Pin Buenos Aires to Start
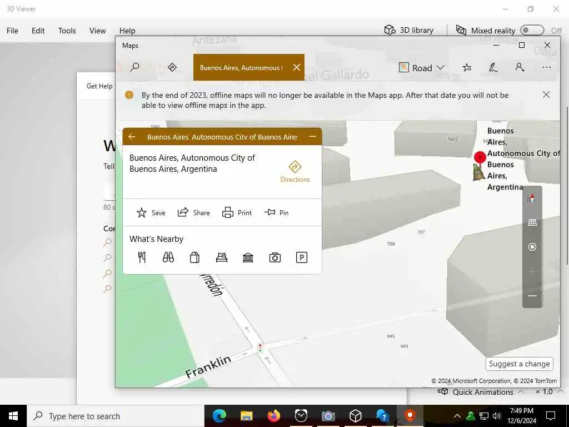This screenshot has height=427, width=569. tap(277, 212)
